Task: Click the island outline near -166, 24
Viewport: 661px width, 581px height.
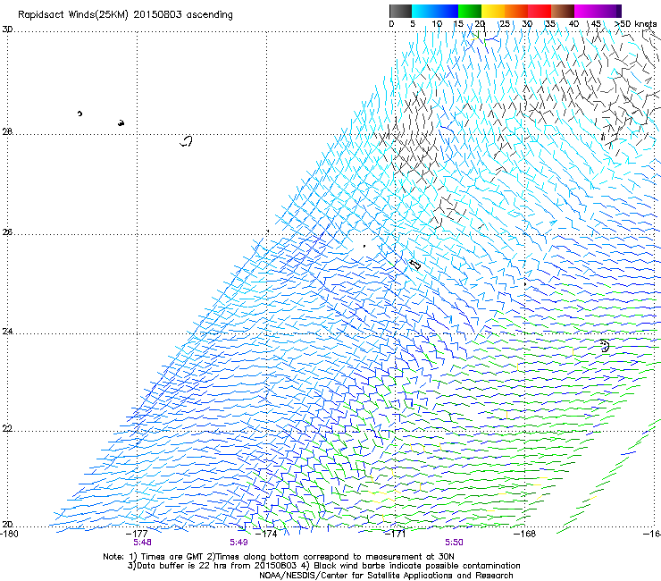Action: pyautogui.click(x=605, y=346)
